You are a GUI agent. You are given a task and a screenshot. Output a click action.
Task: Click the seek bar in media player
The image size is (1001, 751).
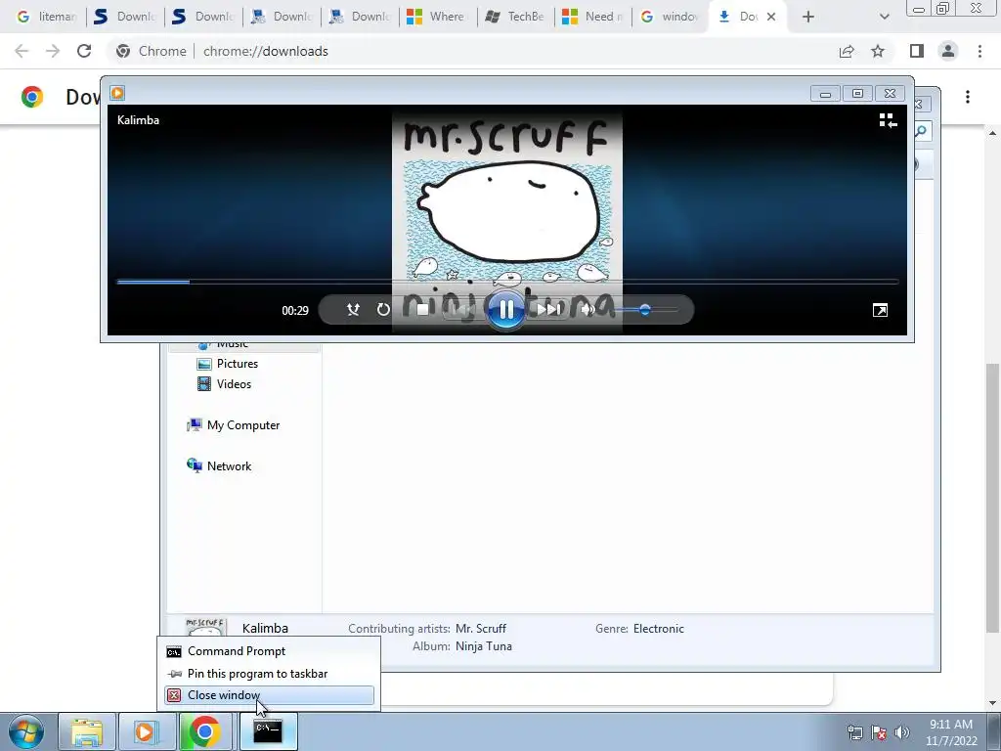(507, 281)
